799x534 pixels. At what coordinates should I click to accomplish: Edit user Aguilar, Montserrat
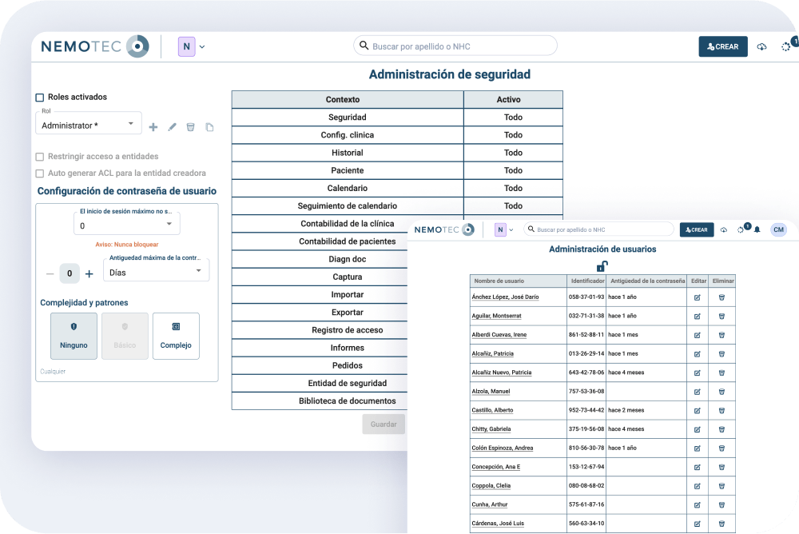[x=697, y=317]
